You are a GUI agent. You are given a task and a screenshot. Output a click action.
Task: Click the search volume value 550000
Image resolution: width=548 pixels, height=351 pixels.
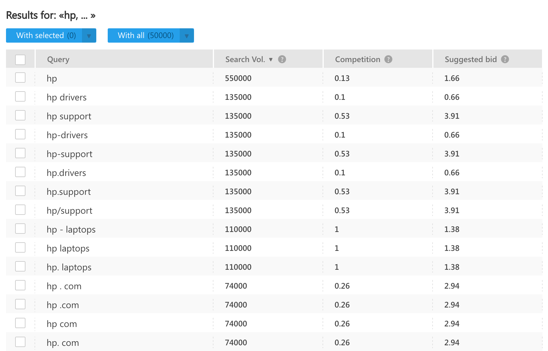pyautogui.click(x=238, y=78)
